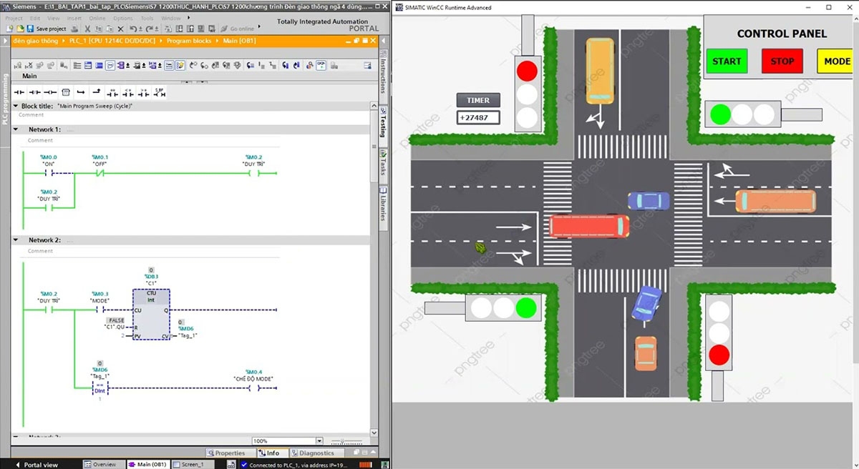The height and width of the screenshot is (469, 859).
Task: Open the Instructions side tab
Action: point(382,76)
